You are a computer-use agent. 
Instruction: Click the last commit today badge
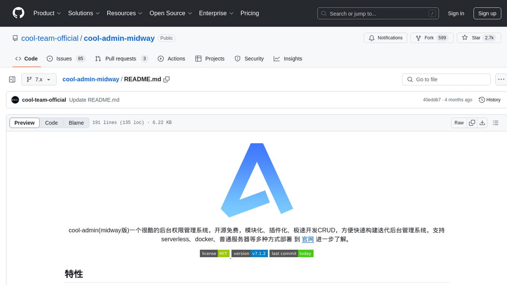(x=292, y=254)
